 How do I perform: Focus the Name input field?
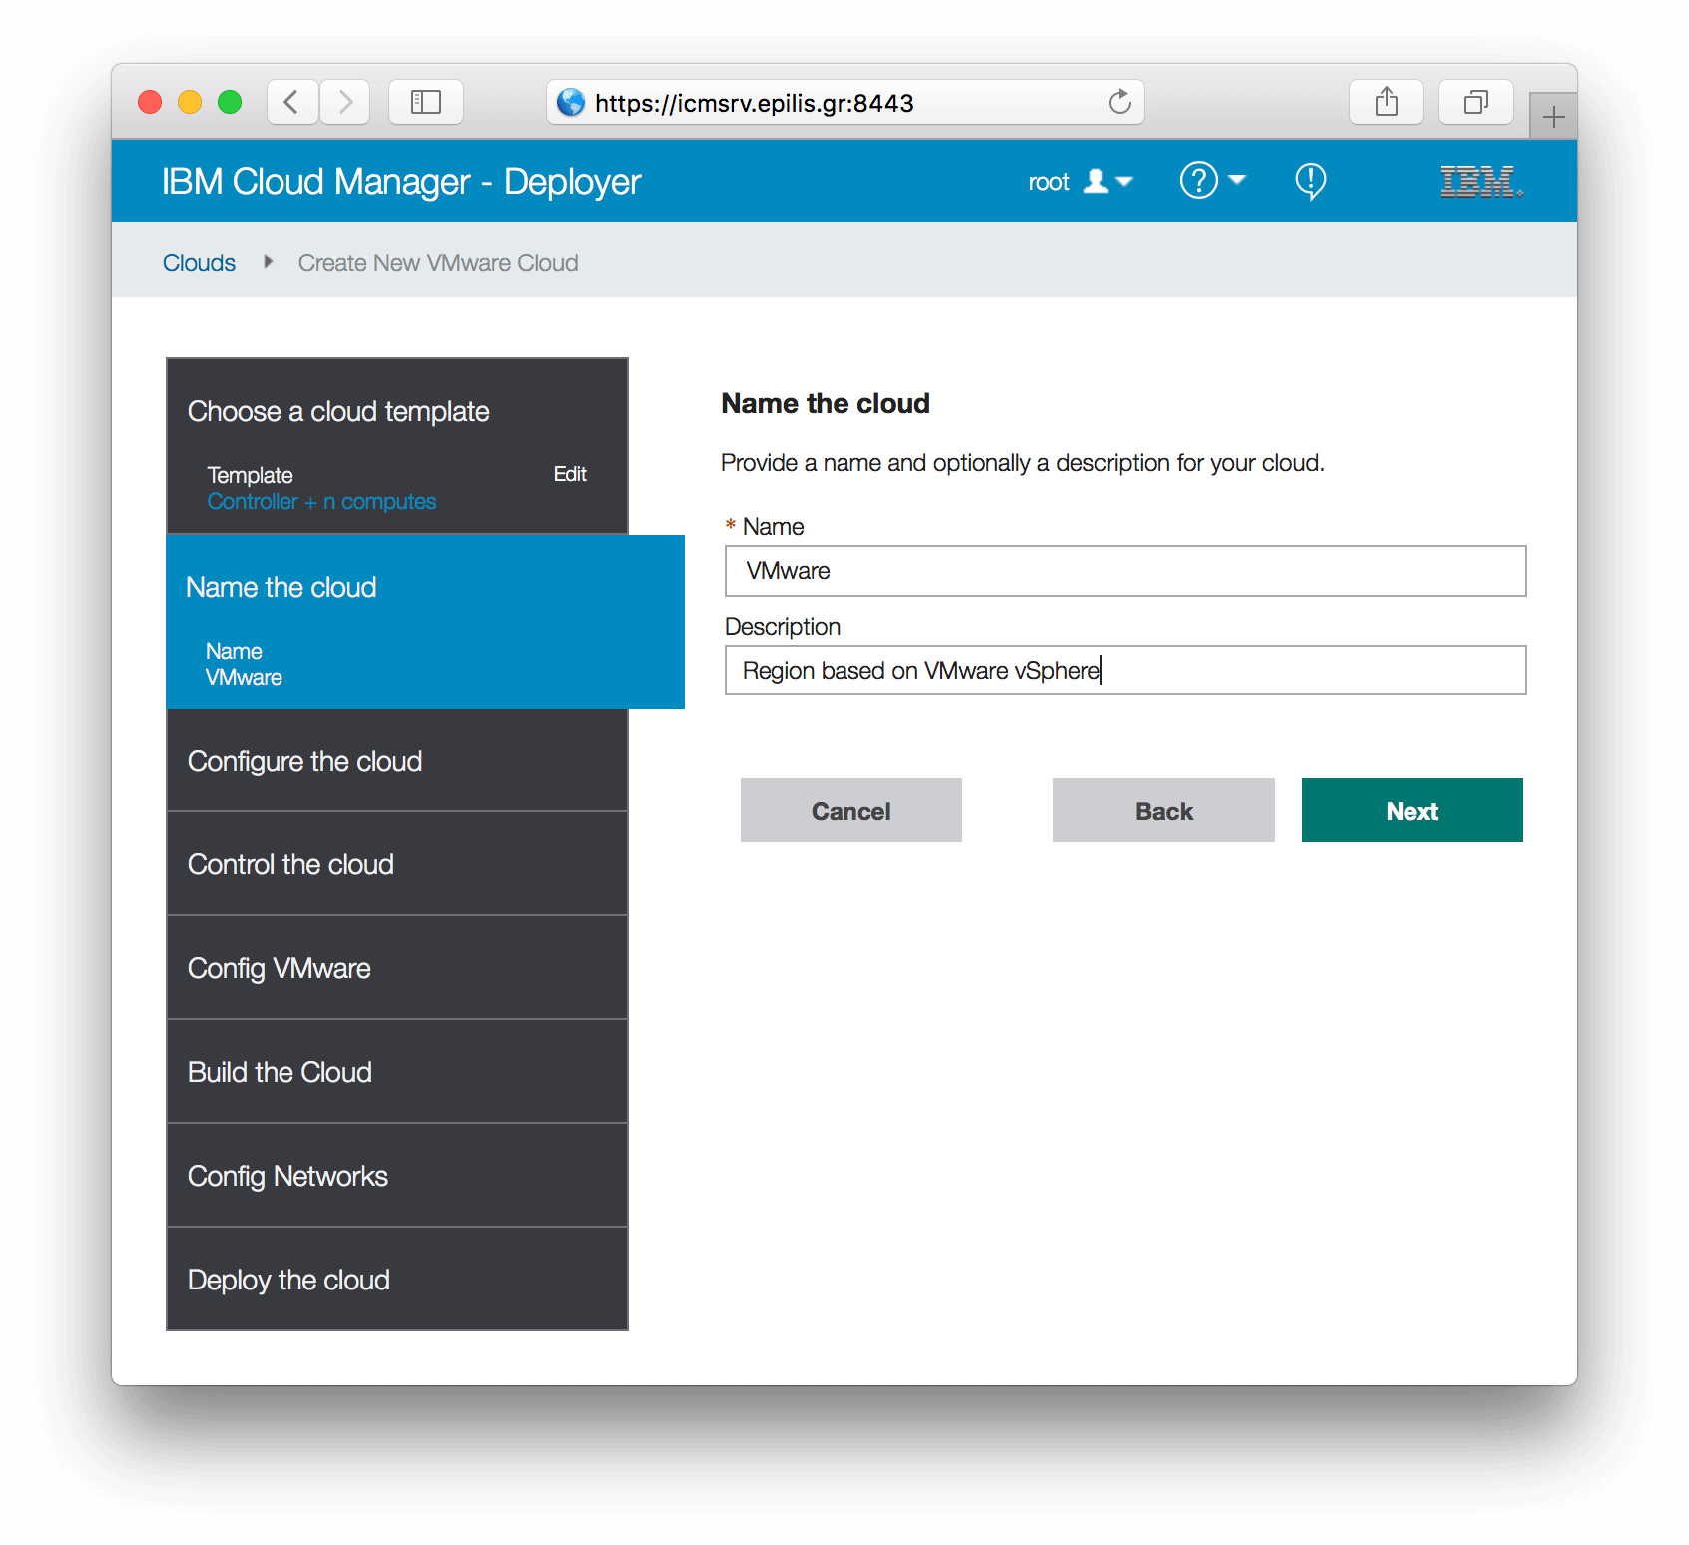point(1125,571)
